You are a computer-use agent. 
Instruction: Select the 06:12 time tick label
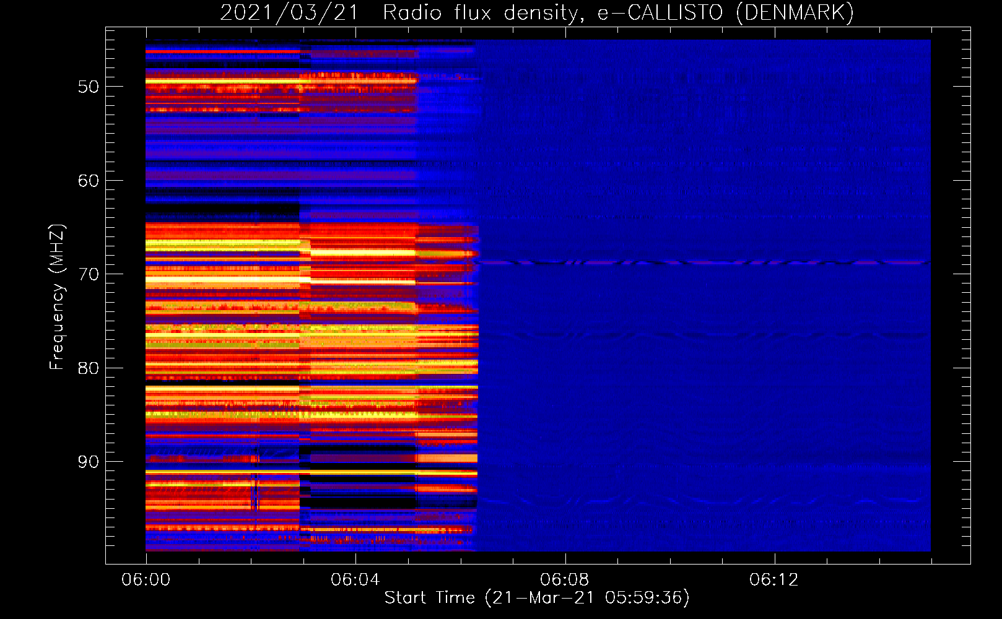coord(773,580)
